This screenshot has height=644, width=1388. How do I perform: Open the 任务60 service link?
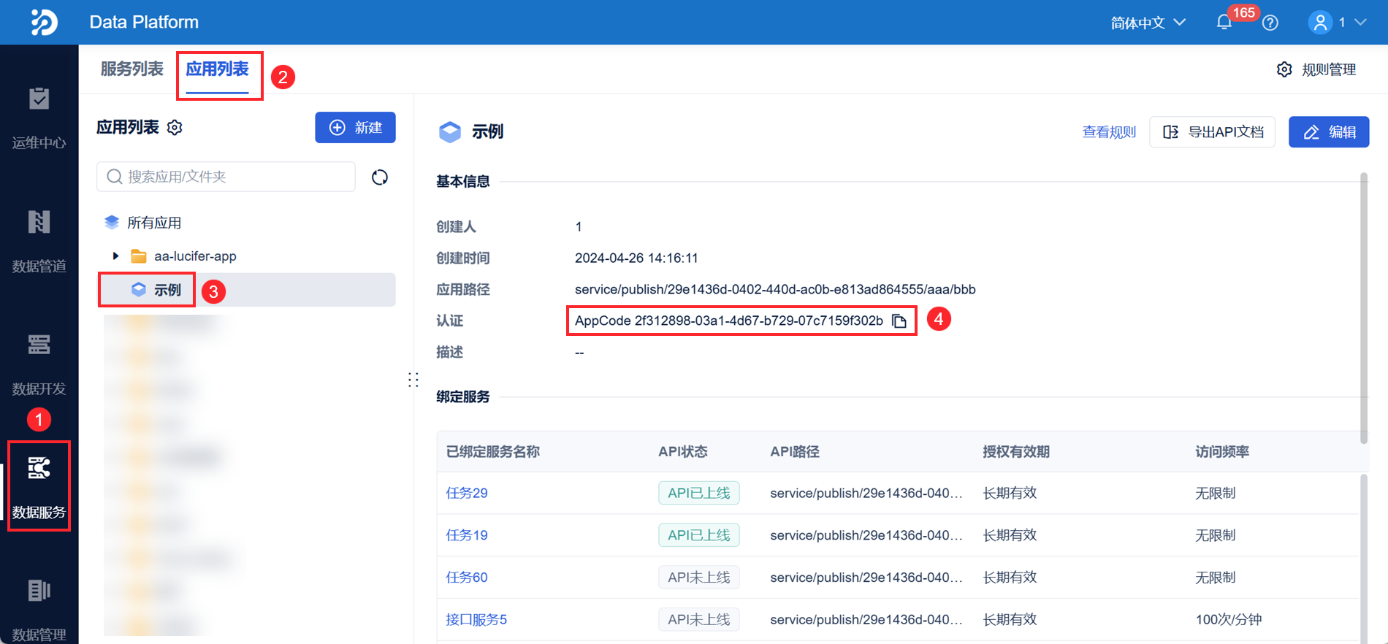pyautogui.click(x=467, y=578)
